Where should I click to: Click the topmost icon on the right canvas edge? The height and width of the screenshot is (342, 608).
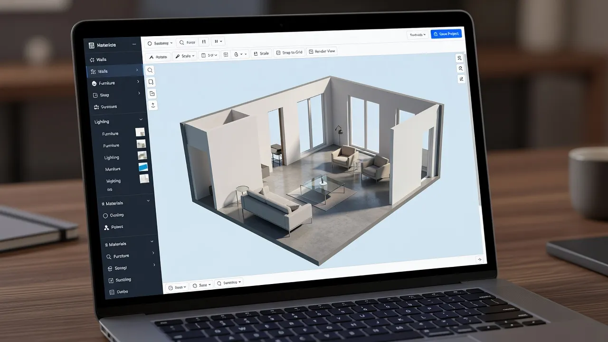(x=459, y=58)
